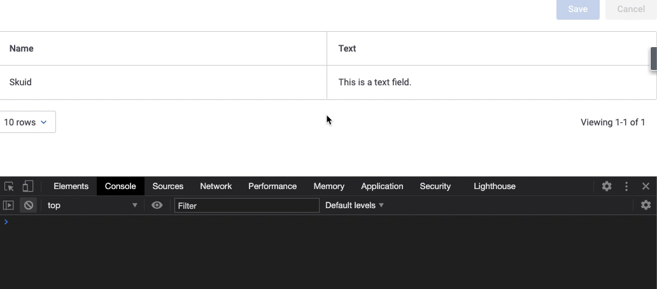657x289 pixels.
Task: Close the DevTools panel
Action: pos(646,187)
